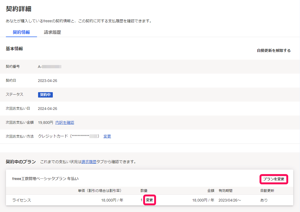This screenshot has height=212, width=300.
Task: Click the 契約日 label
Action: coord(11,81)
